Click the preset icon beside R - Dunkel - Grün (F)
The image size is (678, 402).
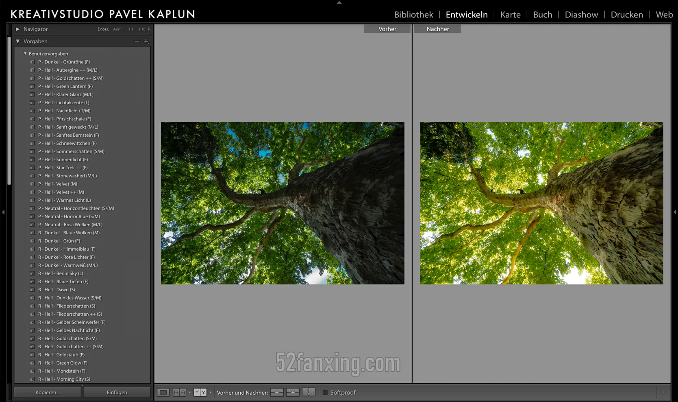point(32,241)
